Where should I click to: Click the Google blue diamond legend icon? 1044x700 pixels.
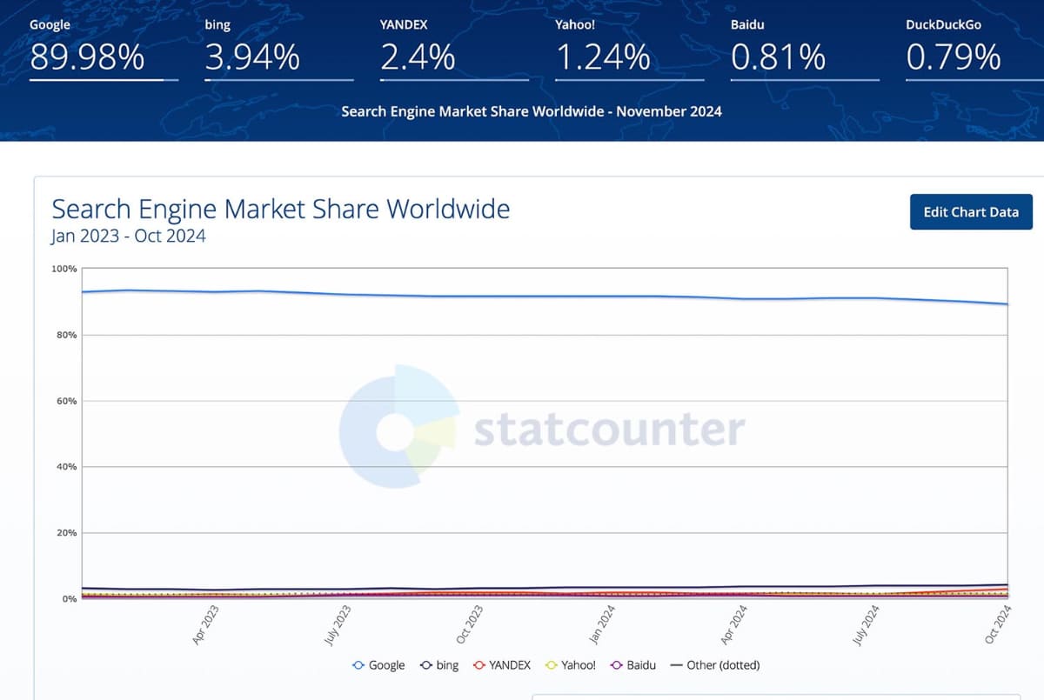pos(358,664)
